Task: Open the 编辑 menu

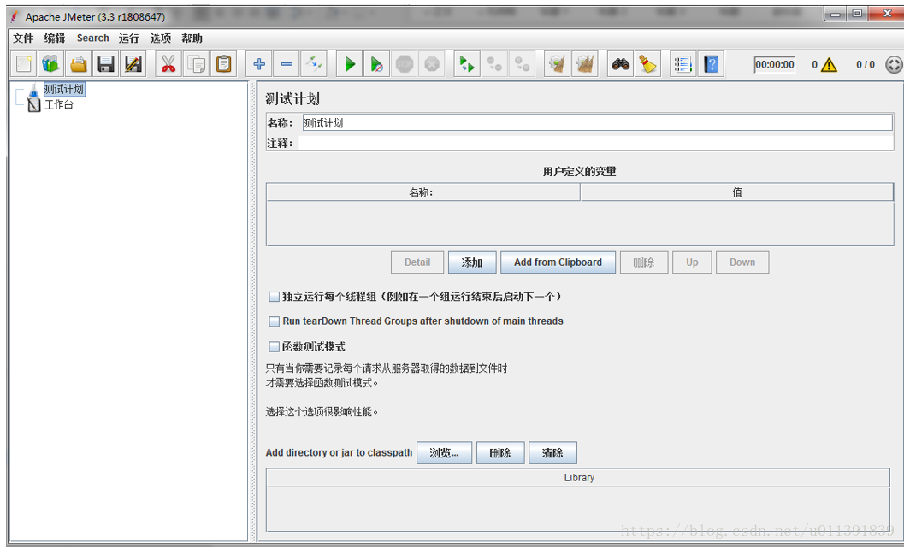Action: coord(55,38)
